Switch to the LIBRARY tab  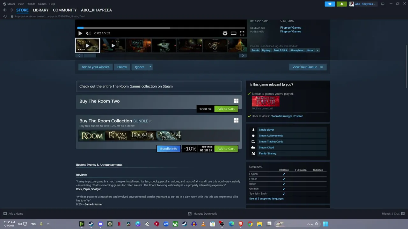[41, 10]
